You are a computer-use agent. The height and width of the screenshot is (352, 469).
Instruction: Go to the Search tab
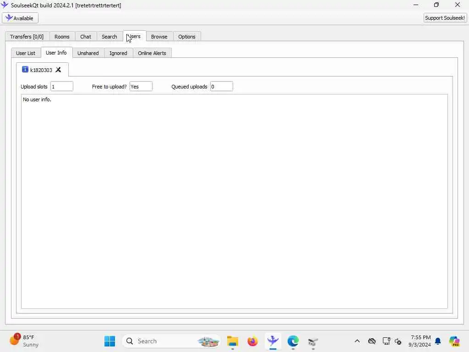coord(109,37)
